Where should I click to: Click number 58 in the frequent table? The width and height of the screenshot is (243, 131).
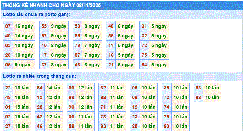71,126
